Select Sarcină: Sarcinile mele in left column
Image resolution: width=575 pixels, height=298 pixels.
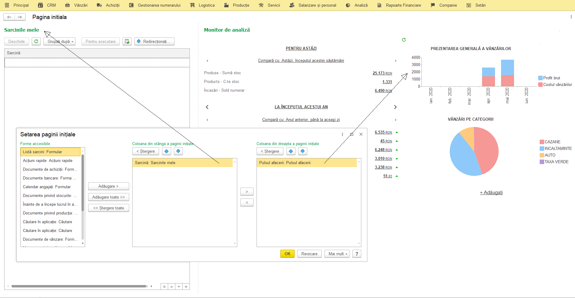pos(183,163)
